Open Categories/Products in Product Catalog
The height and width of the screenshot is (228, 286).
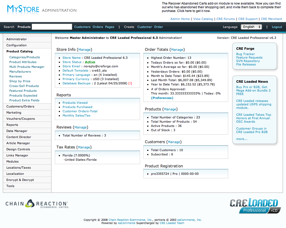[24, 57]
